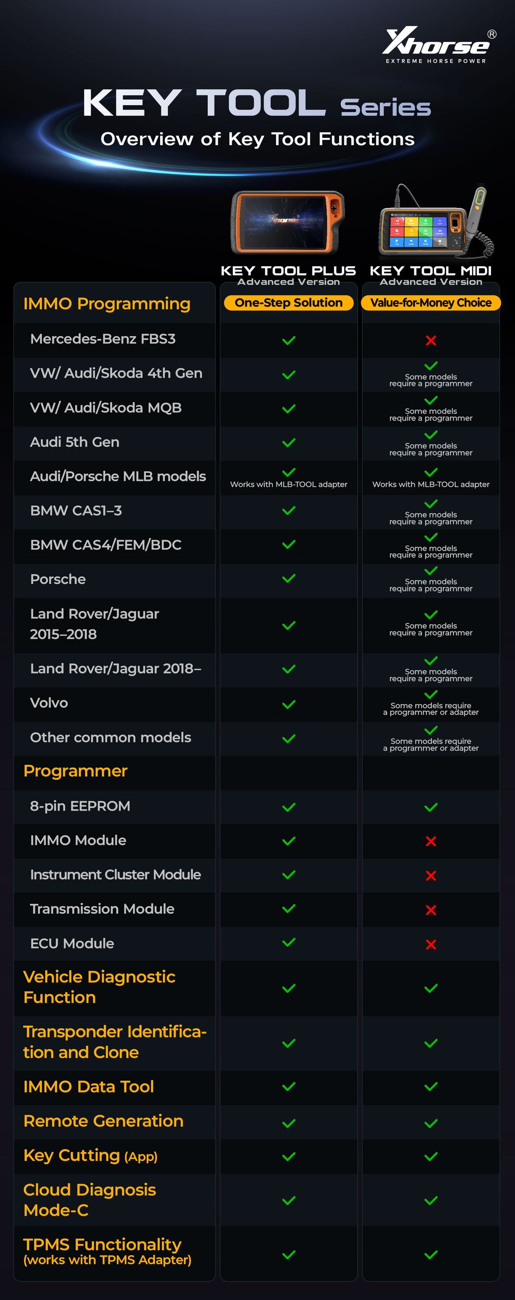Click the red X for Mercedes-Benz FBS3
515x1300 pixels.
coord(431,340)
